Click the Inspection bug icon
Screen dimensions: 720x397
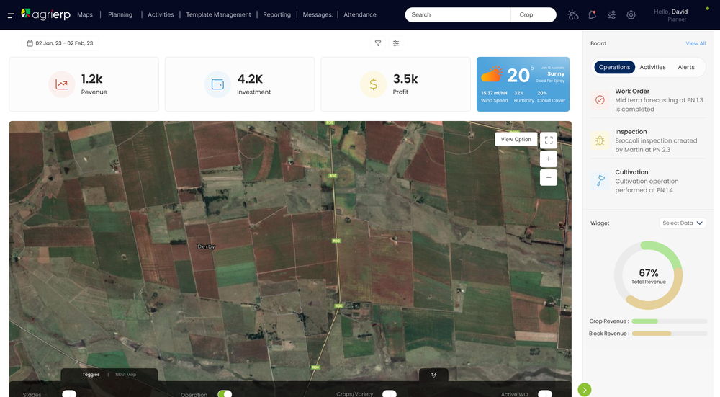tap(600, 140)
